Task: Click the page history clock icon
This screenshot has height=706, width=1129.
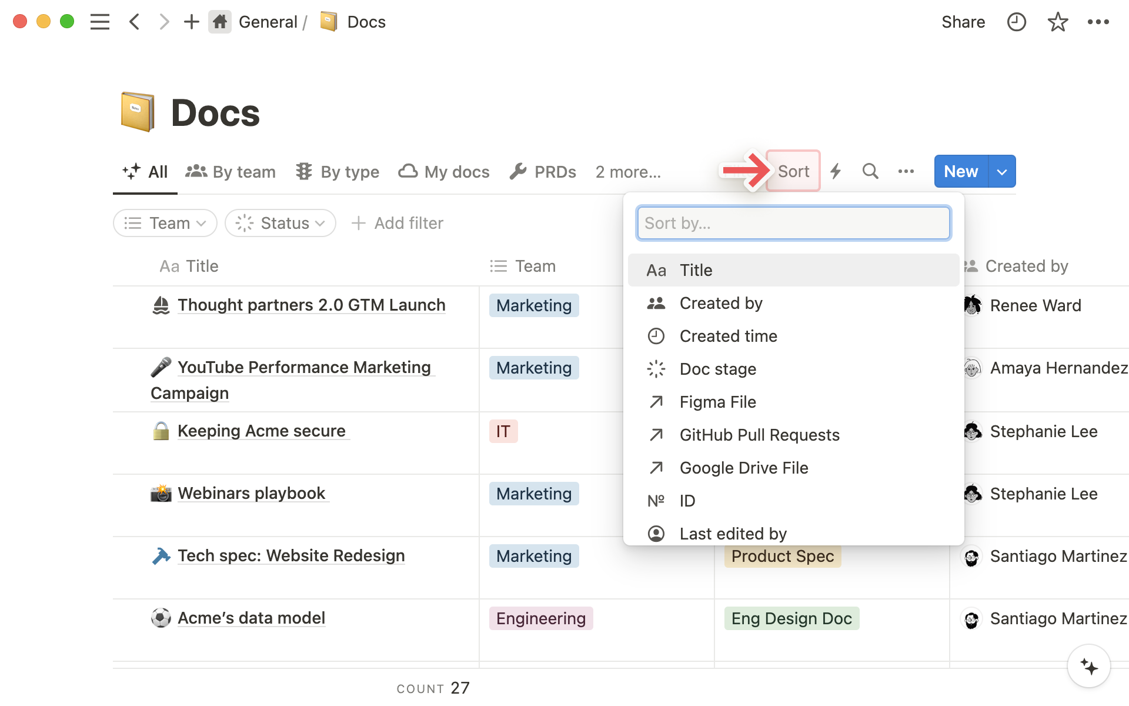Action: (1016, 22)
